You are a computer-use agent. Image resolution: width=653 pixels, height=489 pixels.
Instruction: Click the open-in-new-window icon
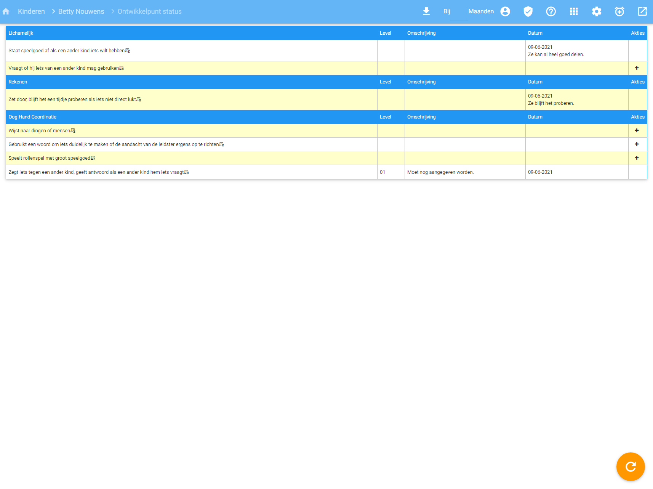642,11
